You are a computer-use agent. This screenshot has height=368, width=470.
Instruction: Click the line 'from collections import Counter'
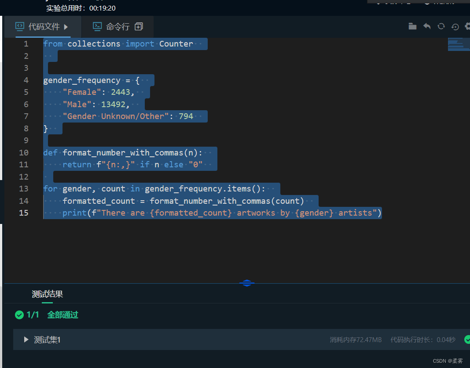click(x=118, y=43)
